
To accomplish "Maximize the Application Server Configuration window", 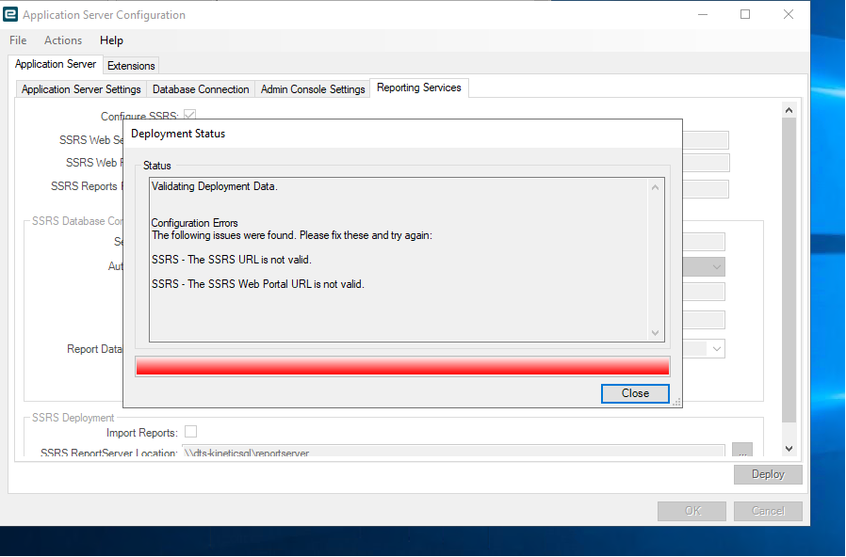I will point(745,14).
